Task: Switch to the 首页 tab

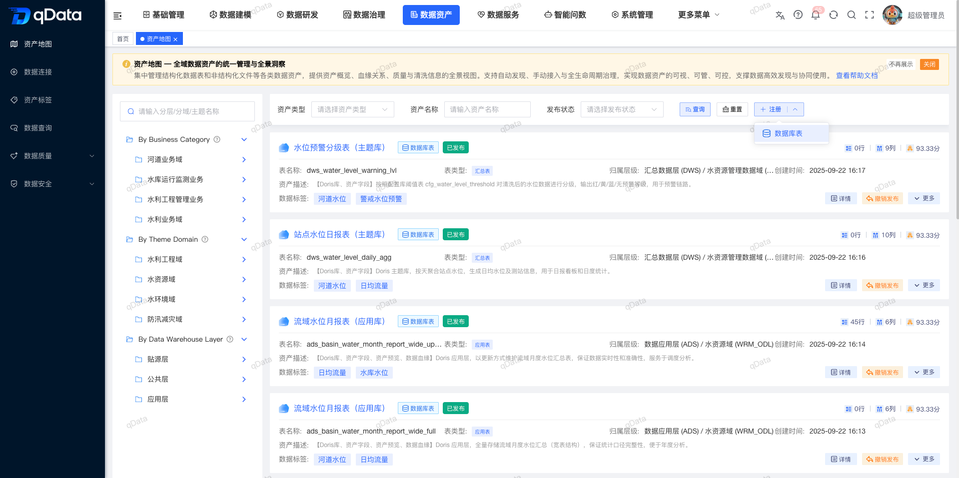Action: pyautogui.click(x=123, y=39)
